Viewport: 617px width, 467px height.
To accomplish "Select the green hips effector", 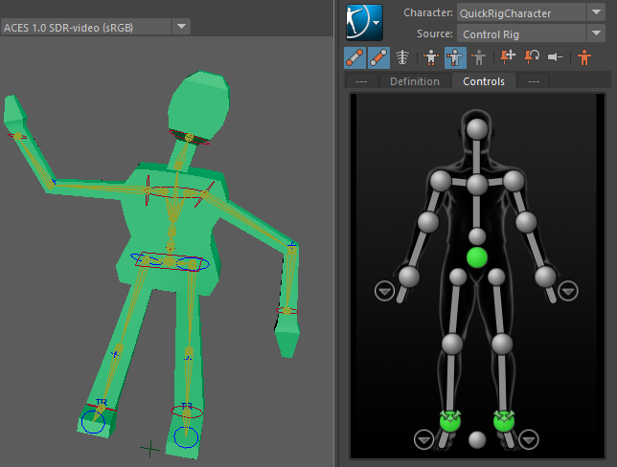I will click(477, 256).
